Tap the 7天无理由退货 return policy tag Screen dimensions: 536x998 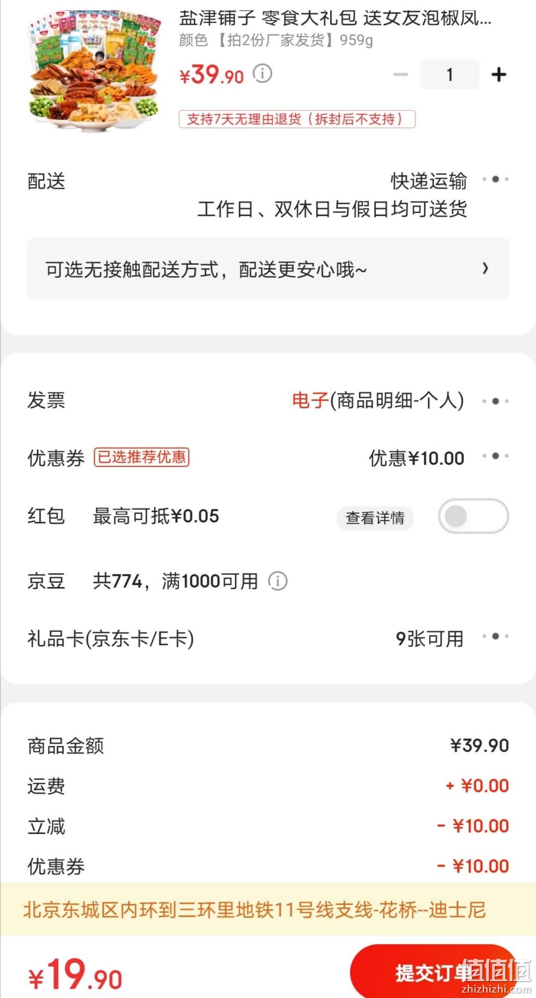click(297, 119)
